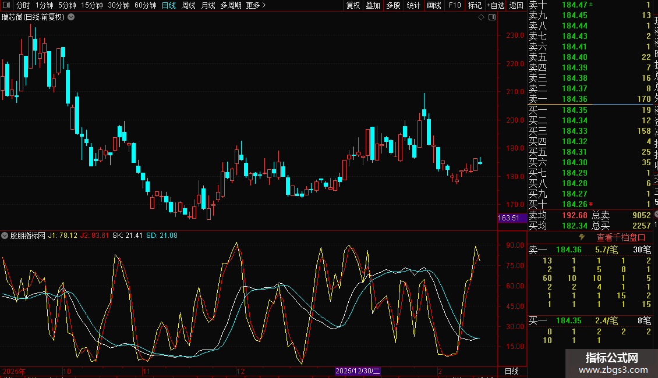Select the J2: 83.61 indicator value
The width and height of the screenshot is (658, 378).
pos(94,236)
